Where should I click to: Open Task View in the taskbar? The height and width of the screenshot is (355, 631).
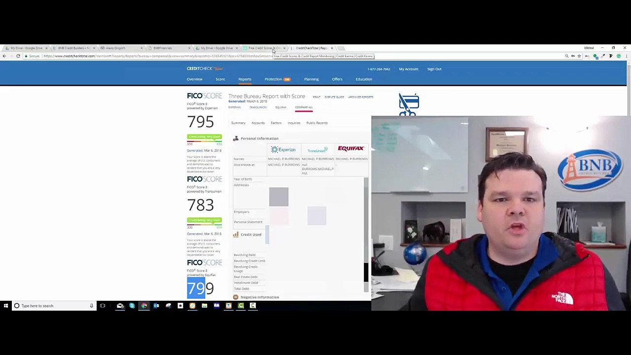point(103,306)
